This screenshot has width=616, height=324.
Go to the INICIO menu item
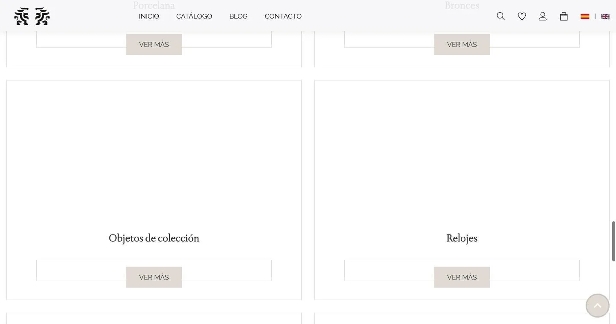[149, 16]
